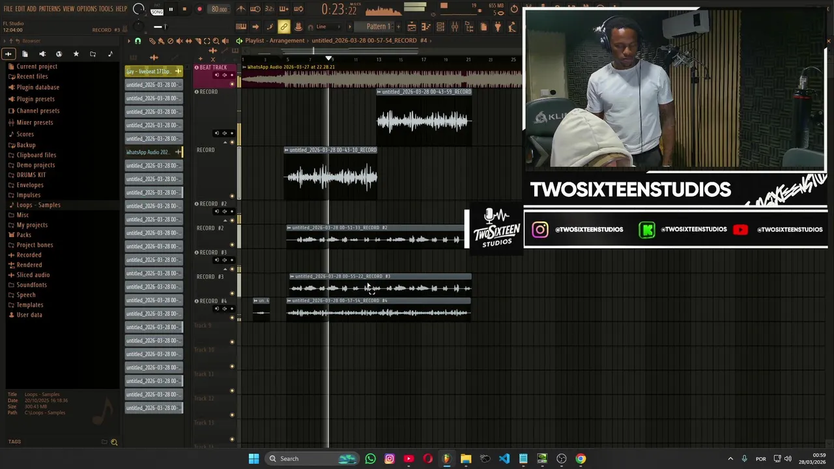The image size is (834, 469).
Task: Toggle the playlist magnet snap icon
Action: tap(137, 40)
